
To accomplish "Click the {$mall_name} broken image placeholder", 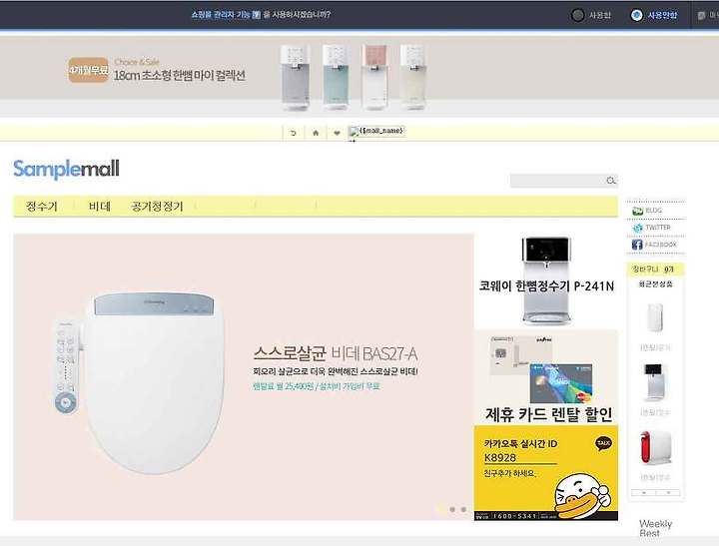I will (x=376, y=132).
